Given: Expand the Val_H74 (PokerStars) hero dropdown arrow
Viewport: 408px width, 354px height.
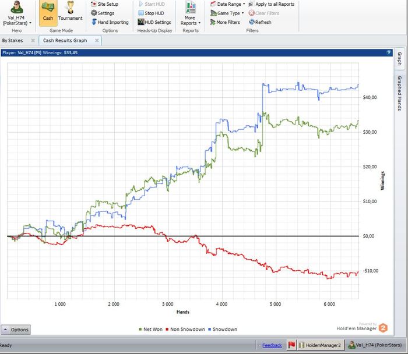Looking at the screenshot, I should point(30,23).
